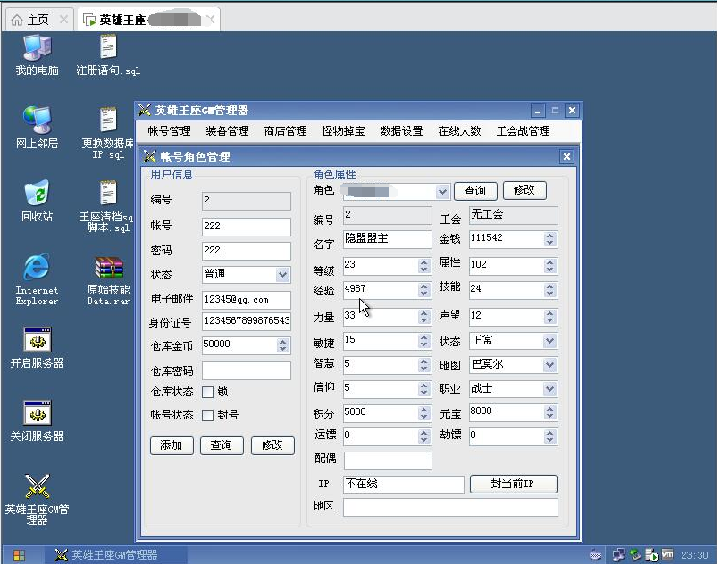Screen dimensions: 721x564
Task: Open the 原始技能Data.rar archive icon
Action: click(x=108, y=268)
